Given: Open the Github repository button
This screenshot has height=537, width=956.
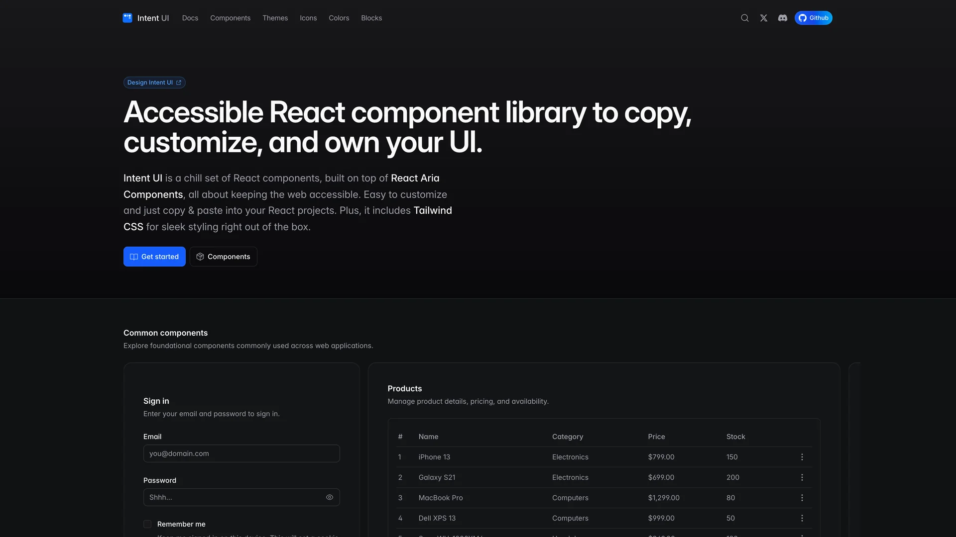Looking at the screenshot, I should pos(814,18).
